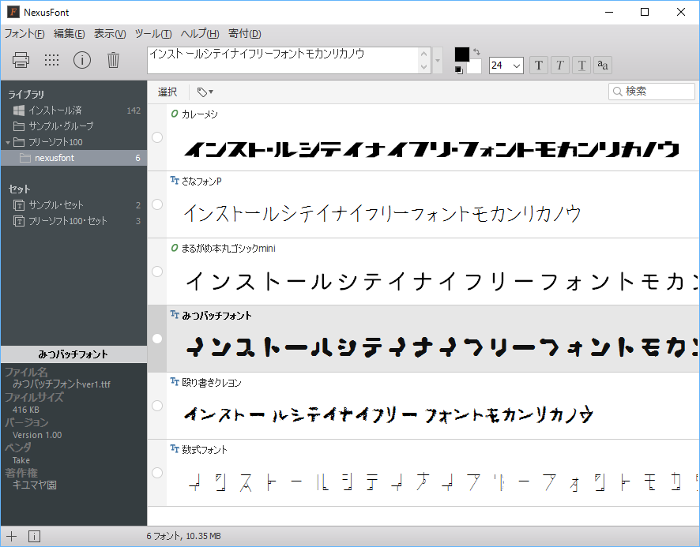
Task: Open the font size 24 dropdown
Action: pyautogui.click(x=506, y=66)
